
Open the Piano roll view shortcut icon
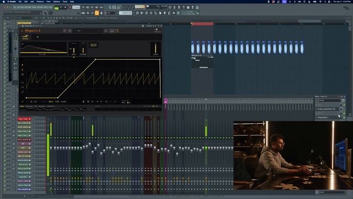pyautogui.click(x=142, y=13)
